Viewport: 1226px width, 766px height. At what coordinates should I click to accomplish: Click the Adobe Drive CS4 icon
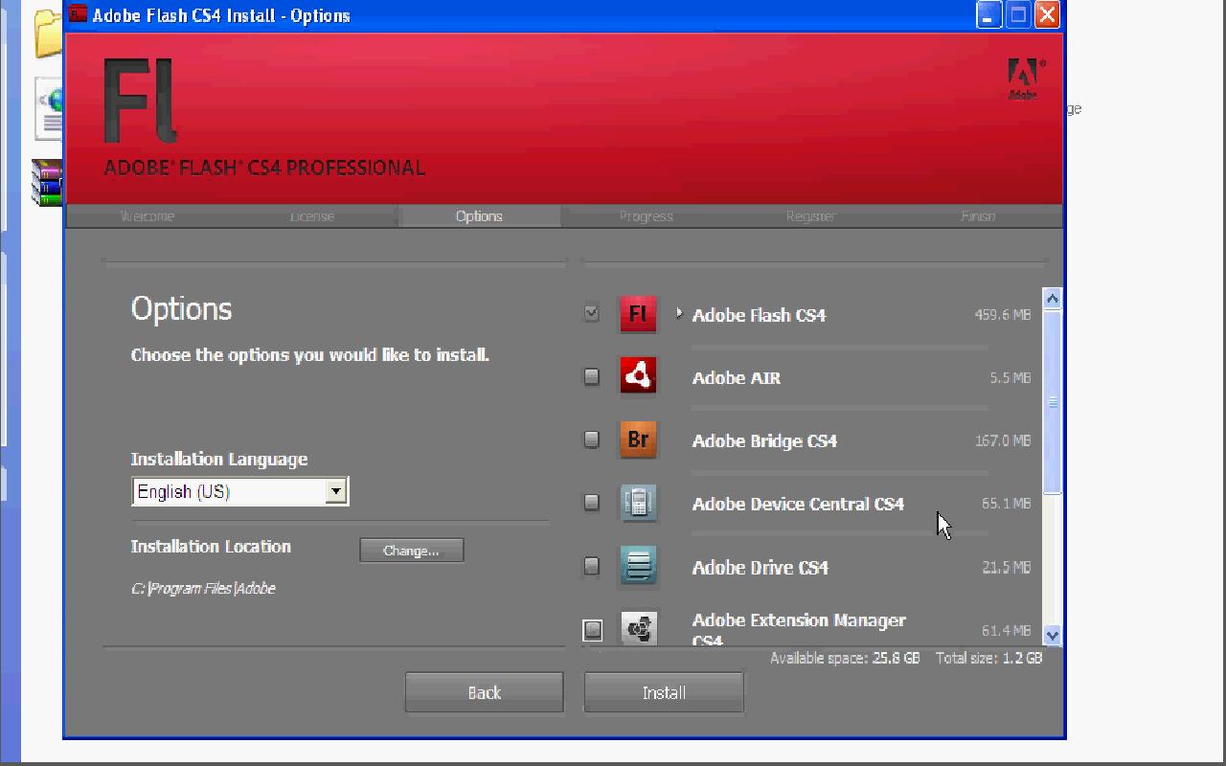click(638, 566)
